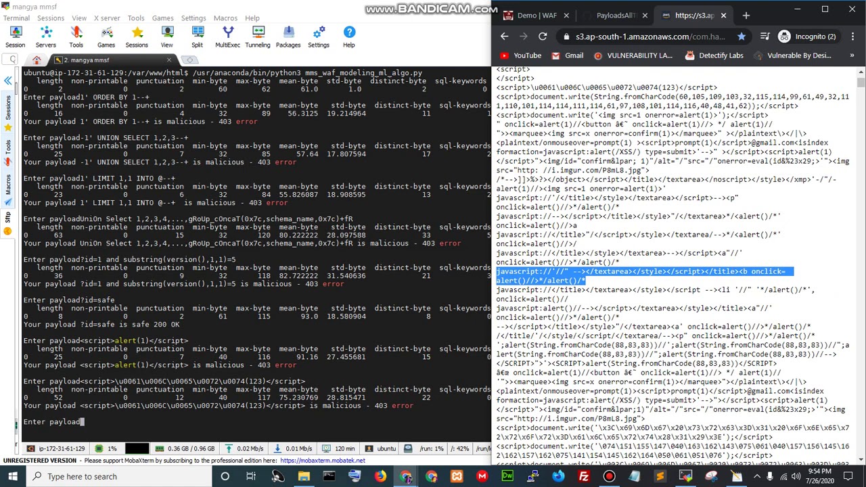Click the ip-172-31-61-129 status bar entry
The image size is (866, 487).
[57, 448]
